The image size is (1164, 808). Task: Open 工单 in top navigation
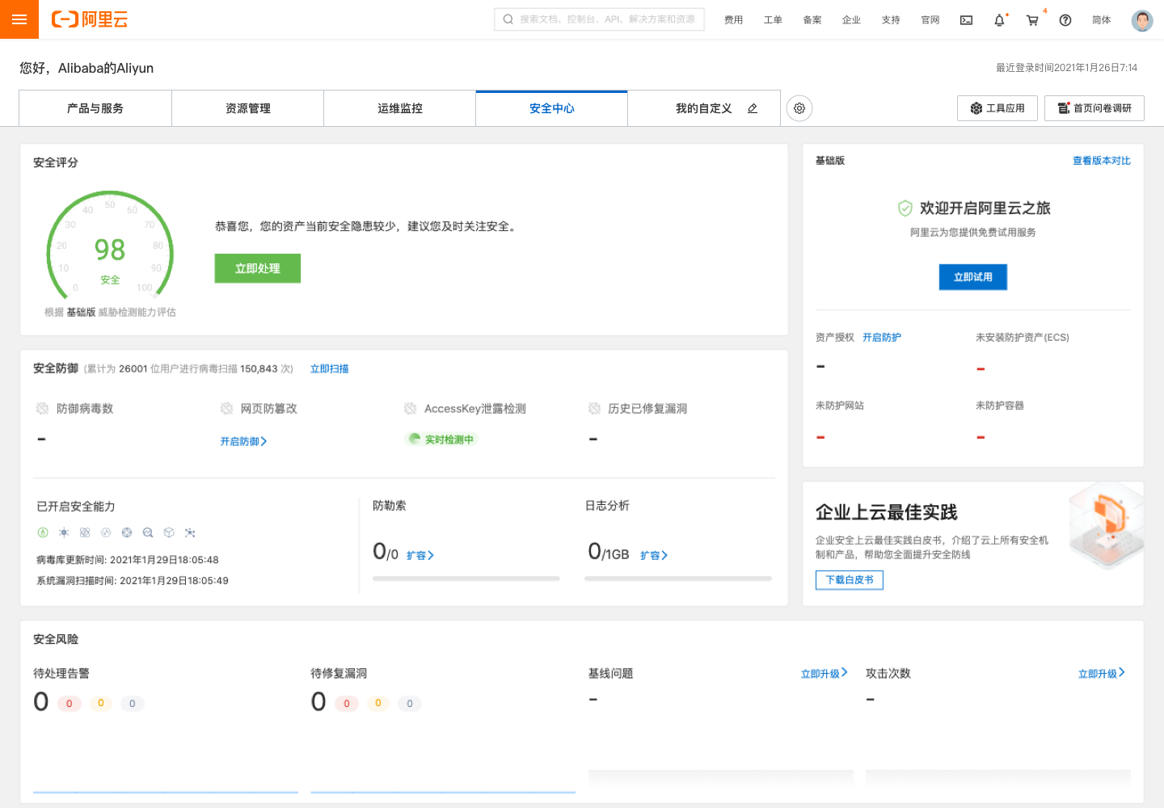[x=773, y=20]
